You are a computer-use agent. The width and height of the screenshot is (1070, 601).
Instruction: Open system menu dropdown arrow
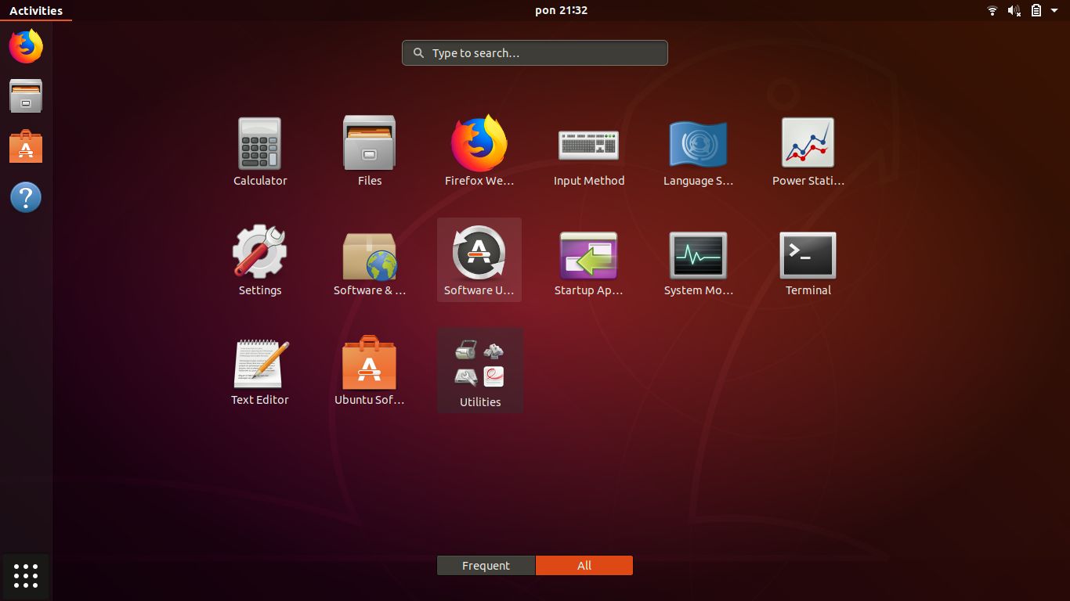(1054, 10)
